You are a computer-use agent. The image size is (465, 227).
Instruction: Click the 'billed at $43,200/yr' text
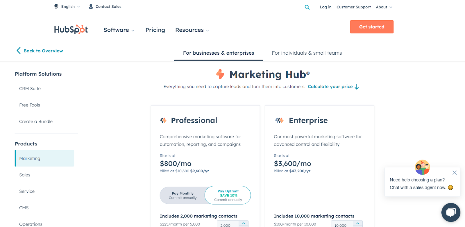(292, 171)
